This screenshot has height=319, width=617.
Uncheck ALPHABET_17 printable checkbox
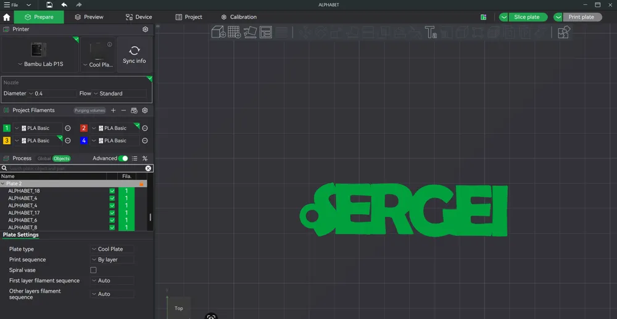(x=112, y=213)
